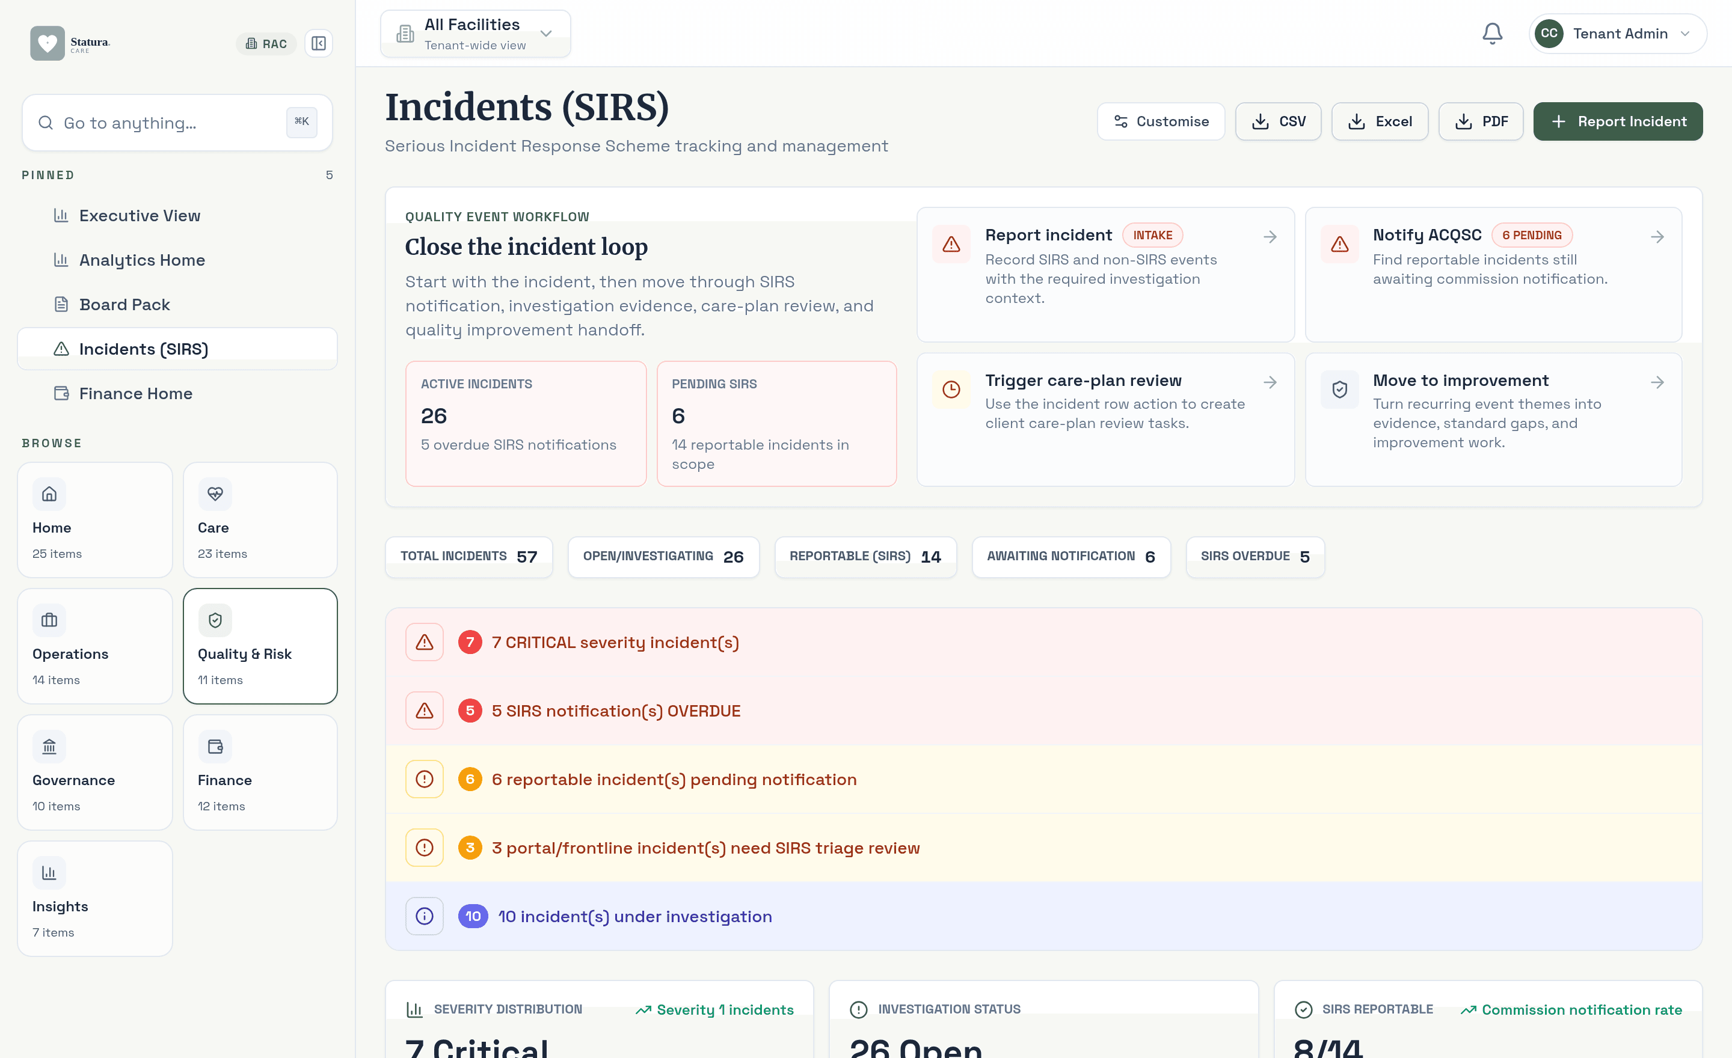Filter by SIRS Overdue 5
The height and width of the screenshot is (1058, 1732).
coord(1256,557)
